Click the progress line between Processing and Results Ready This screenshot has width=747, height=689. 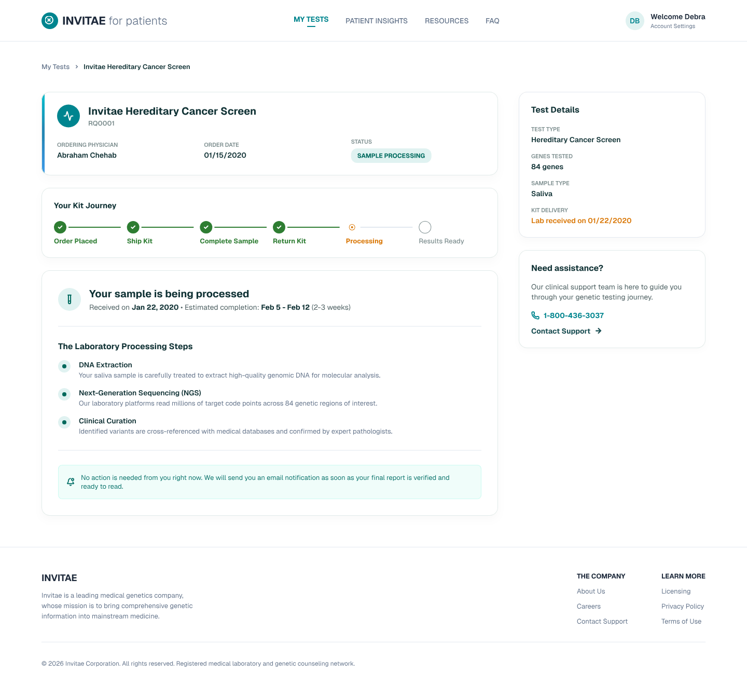(x=386, y=227)
